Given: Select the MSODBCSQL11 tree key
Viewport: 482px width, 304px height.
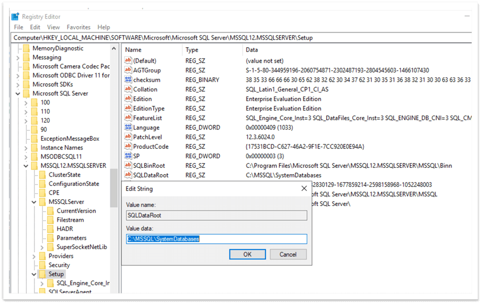Looking at the screenshot, I should coord(61,157).
